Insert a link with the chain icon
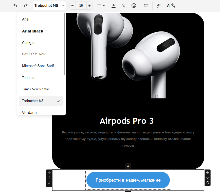This screenshot has height=192, width=220. click(x=158, y=6)
